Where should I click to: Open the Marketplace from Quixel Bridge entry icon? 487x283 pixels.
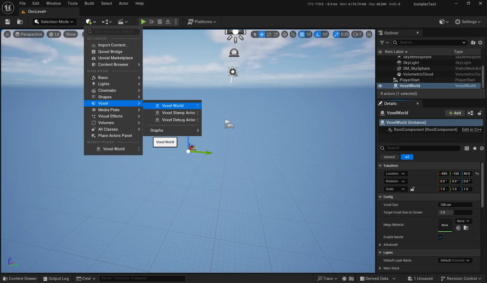(94, 52)
